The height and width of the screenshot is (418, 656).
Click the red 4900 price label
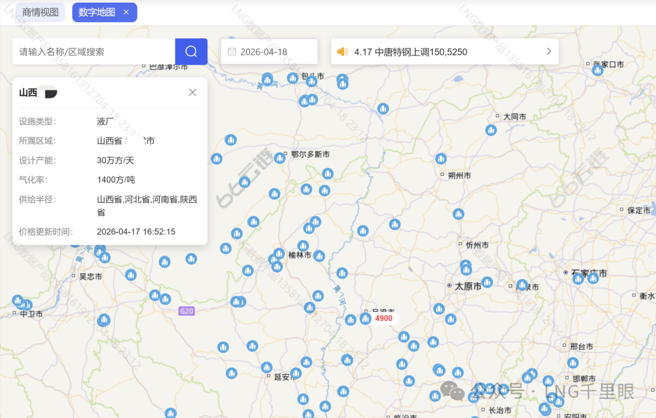[x=384, y=318]
